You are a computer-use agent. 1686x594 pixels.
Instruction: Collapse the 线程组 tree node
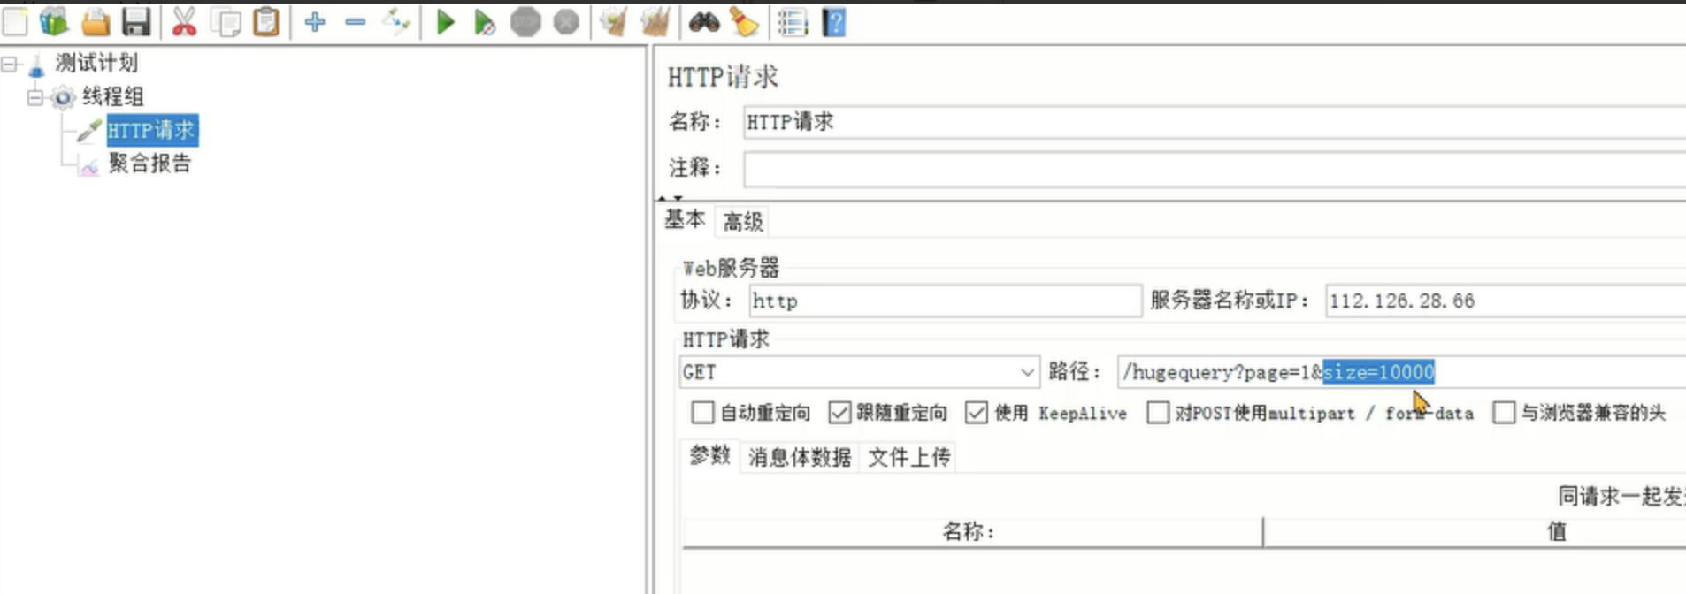pyautogui.click(x=34, y=97)
